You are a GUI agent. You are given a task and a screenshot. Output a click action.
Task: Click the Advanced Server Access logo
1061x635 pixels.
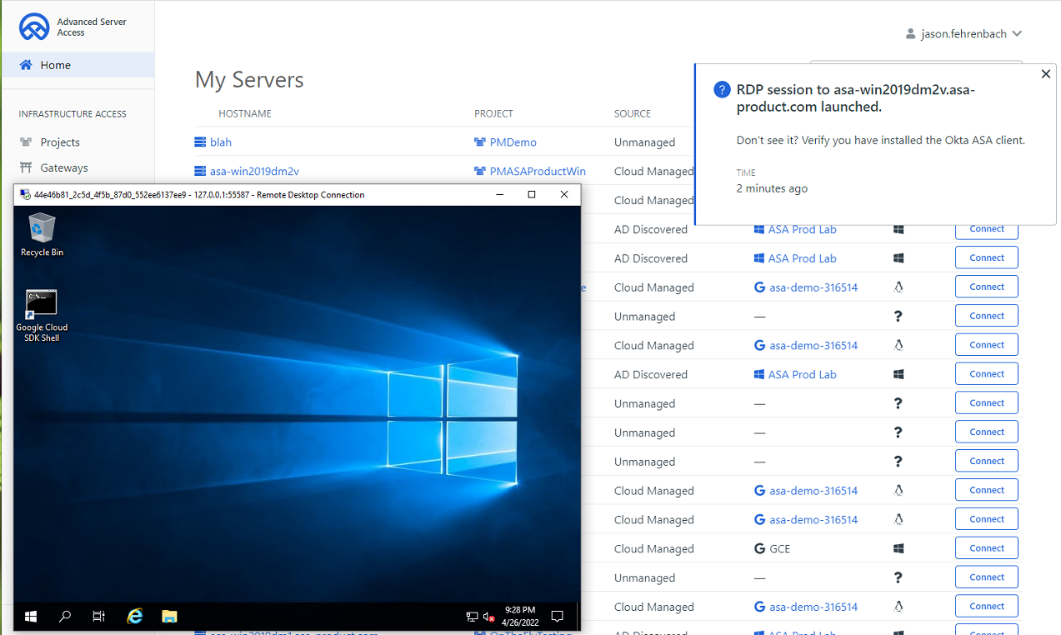tap(35, 27)
